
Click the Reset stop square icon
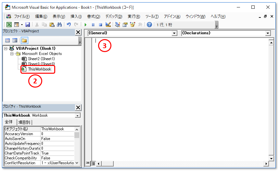click(x=101, y=25)
